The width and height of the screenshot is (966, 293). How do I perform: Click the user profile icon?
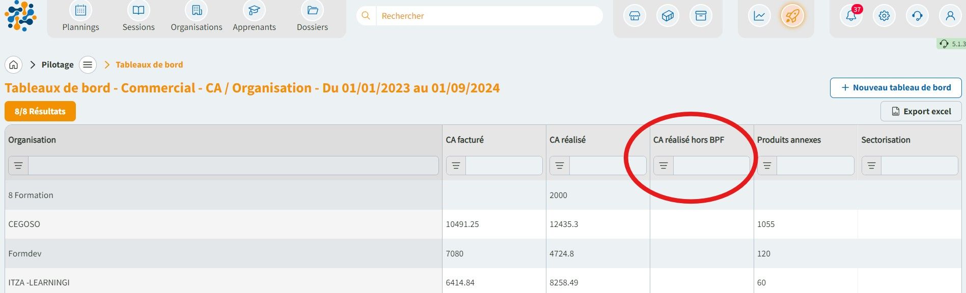click(950, 16)
